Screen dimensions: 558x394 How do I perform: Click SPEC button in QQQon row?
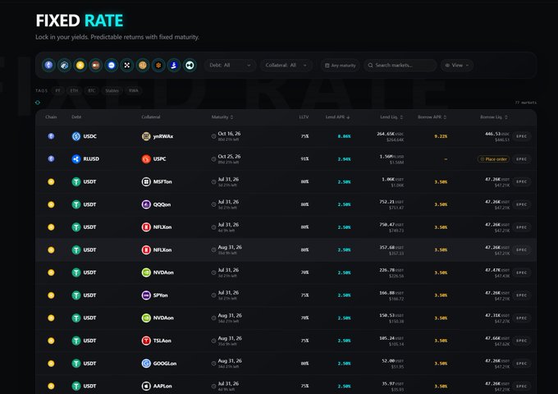point(522,204)
